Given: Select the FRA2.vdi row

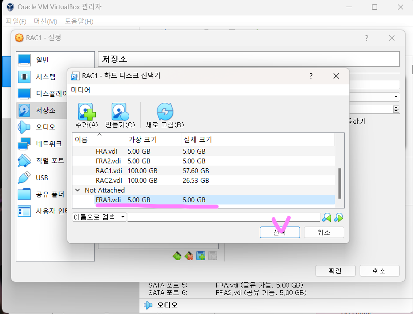Looking at the screenshot, I should 203,161.
